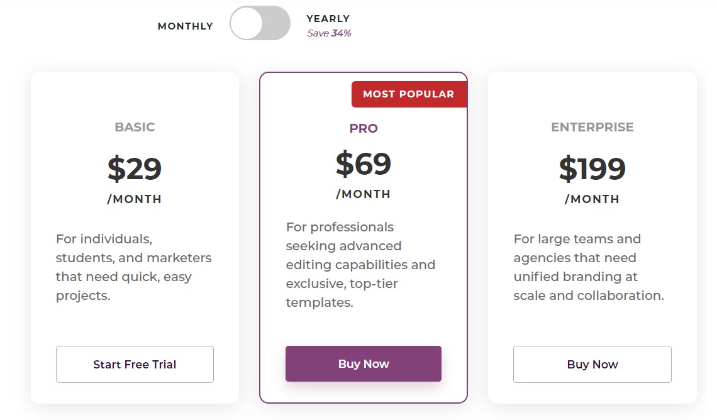The height and width of the screenshot is (420, 717).
Task: Click Buy Now on the Pro plan
Action: tap(364, 363)
